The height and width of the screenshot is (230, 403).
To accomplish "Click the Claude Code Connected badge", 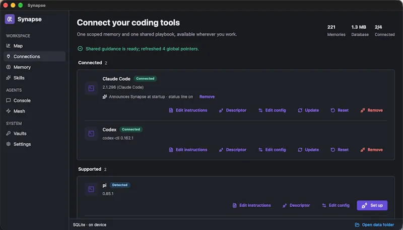I will [x=145, y=79].
